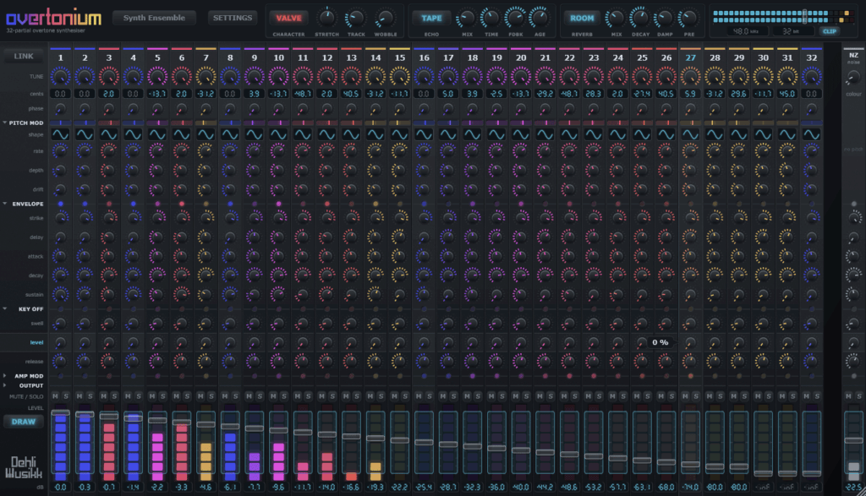
Task: Select the FDBK feedback knob
Action: coord(515,19)
